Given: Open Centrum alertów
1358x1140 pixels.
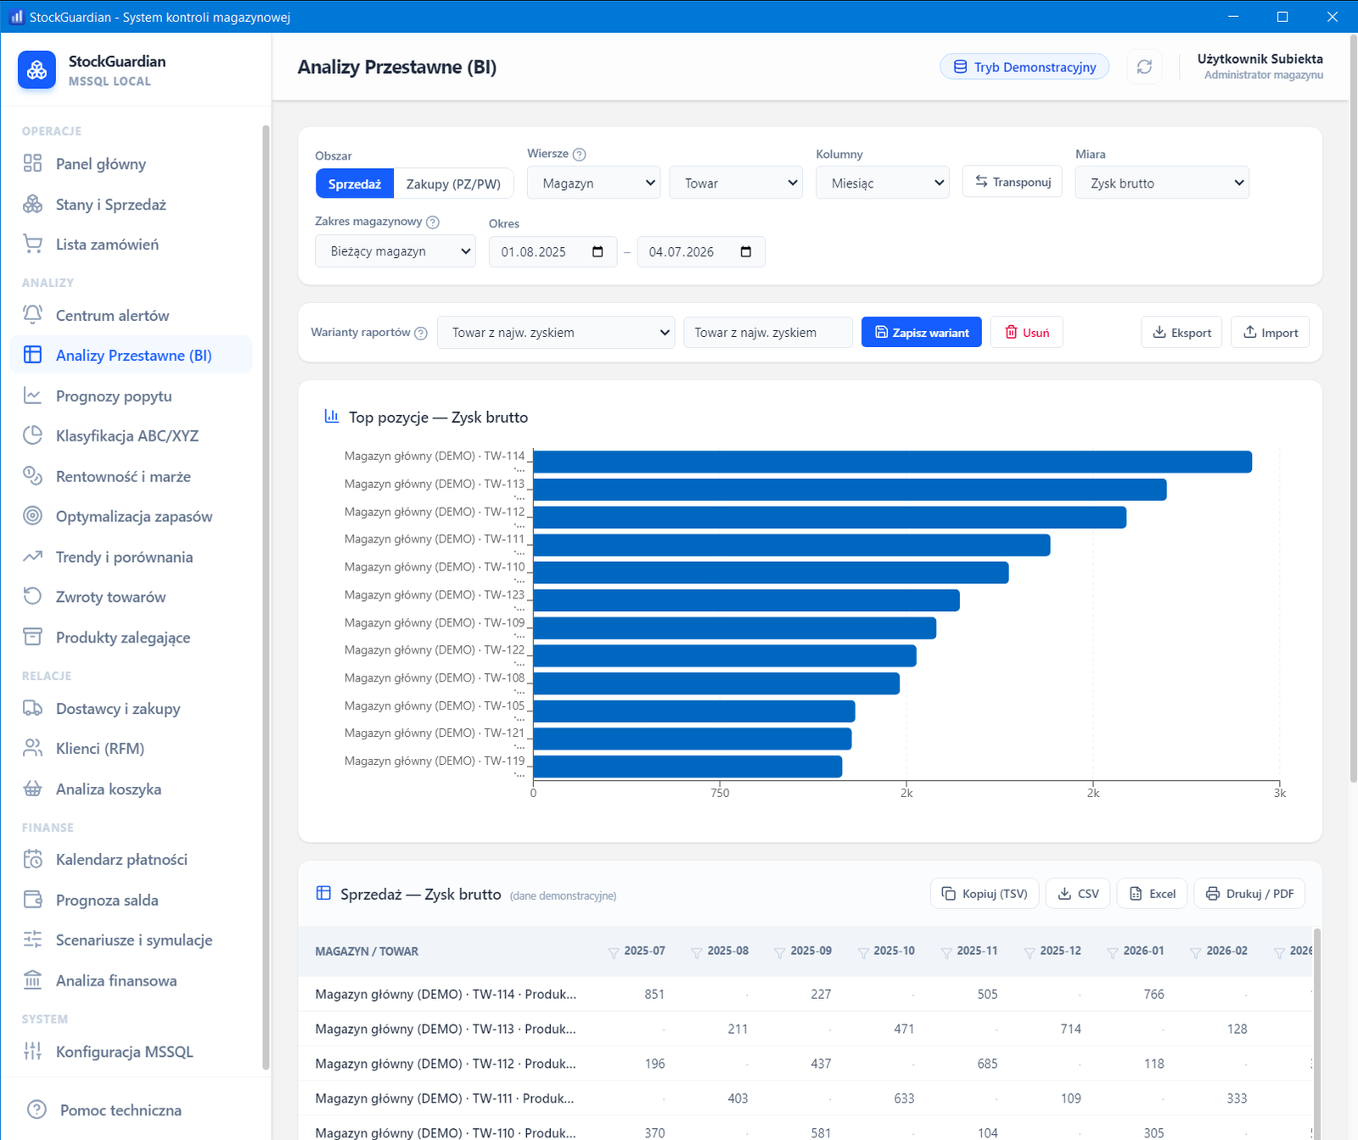Looking at the screenshot, I should tap(132, 316).
